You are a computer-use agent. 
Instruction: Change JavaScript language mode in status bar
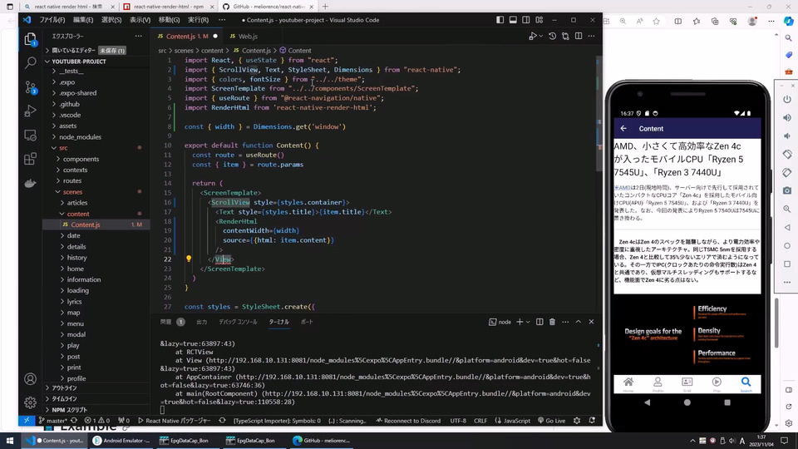(513, 421)
